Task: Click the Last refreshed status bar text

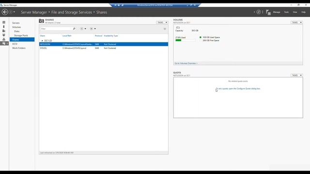Action: 57,153
